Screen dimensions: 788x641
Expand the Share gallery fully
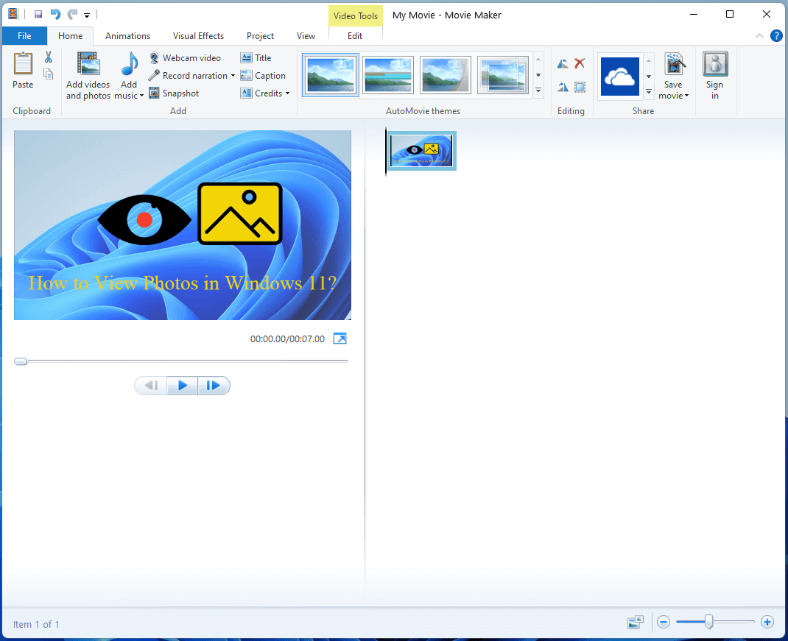[x=649, y=91]
